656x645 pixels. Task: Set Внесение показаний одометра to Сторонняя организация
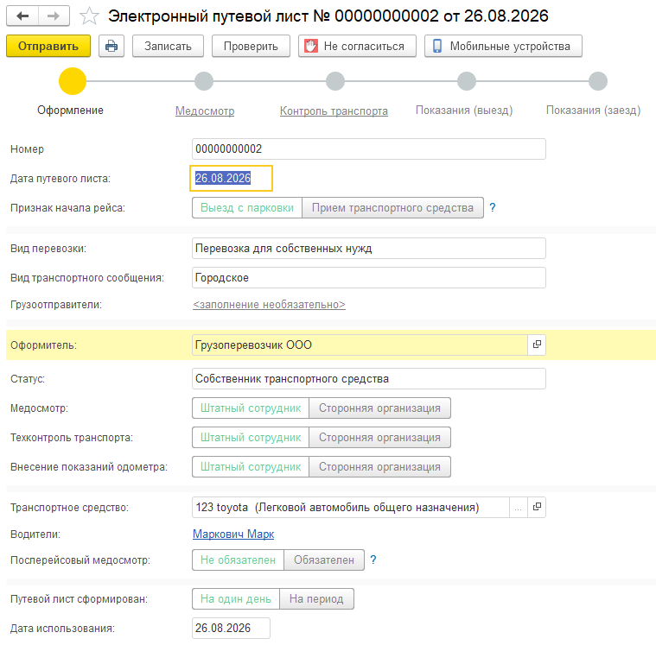379,466
